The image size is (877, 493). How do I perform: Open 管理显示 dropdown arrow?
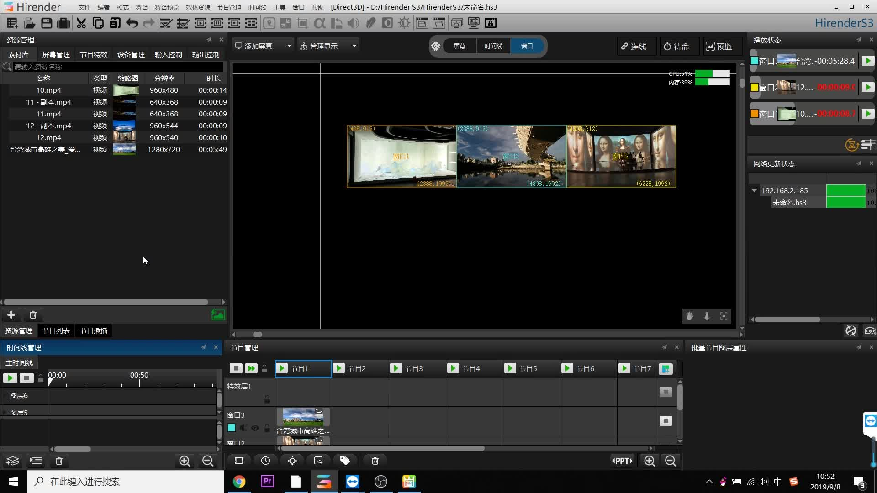pos(354,46)
